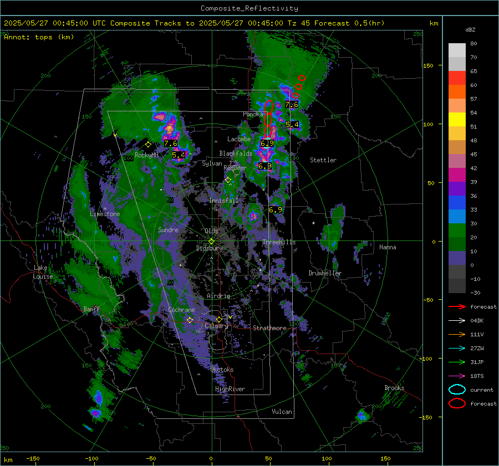The width and height of the screenshot is (499, 466).
Task: Click the red 65 dBZ color swatch
Action: pyautogui.click(x=457, y=78)
